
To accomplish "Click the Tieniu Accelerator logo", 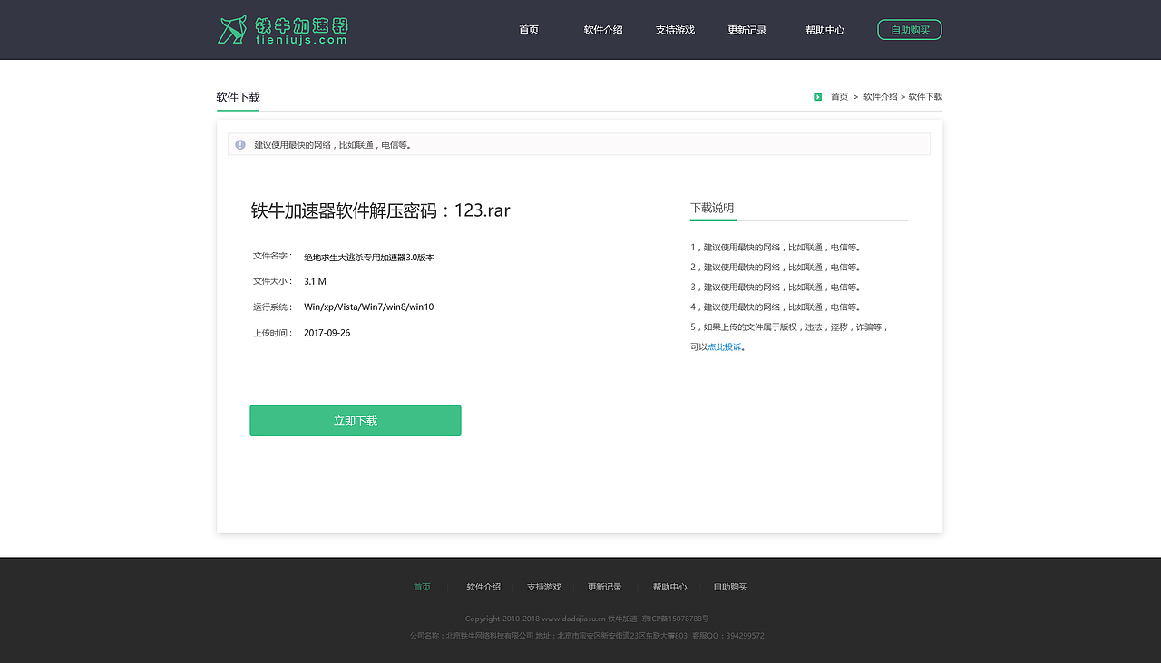I will click(x=281, y=29).
